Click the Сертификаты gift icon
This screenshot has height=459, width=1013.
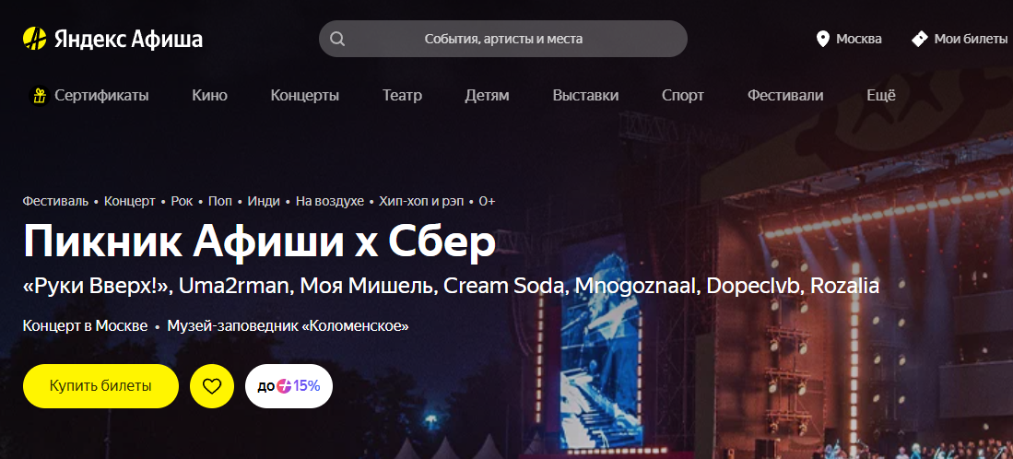tap(40, 96)
